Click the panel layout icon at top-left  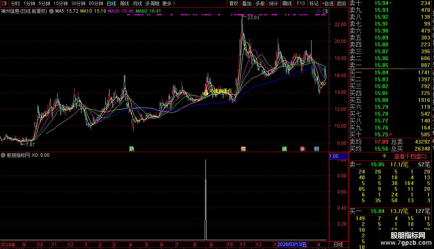(4, 3)
